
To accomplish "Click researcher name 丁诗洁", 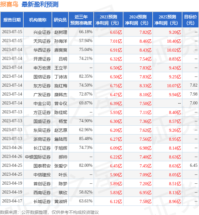I will (61, 77).
